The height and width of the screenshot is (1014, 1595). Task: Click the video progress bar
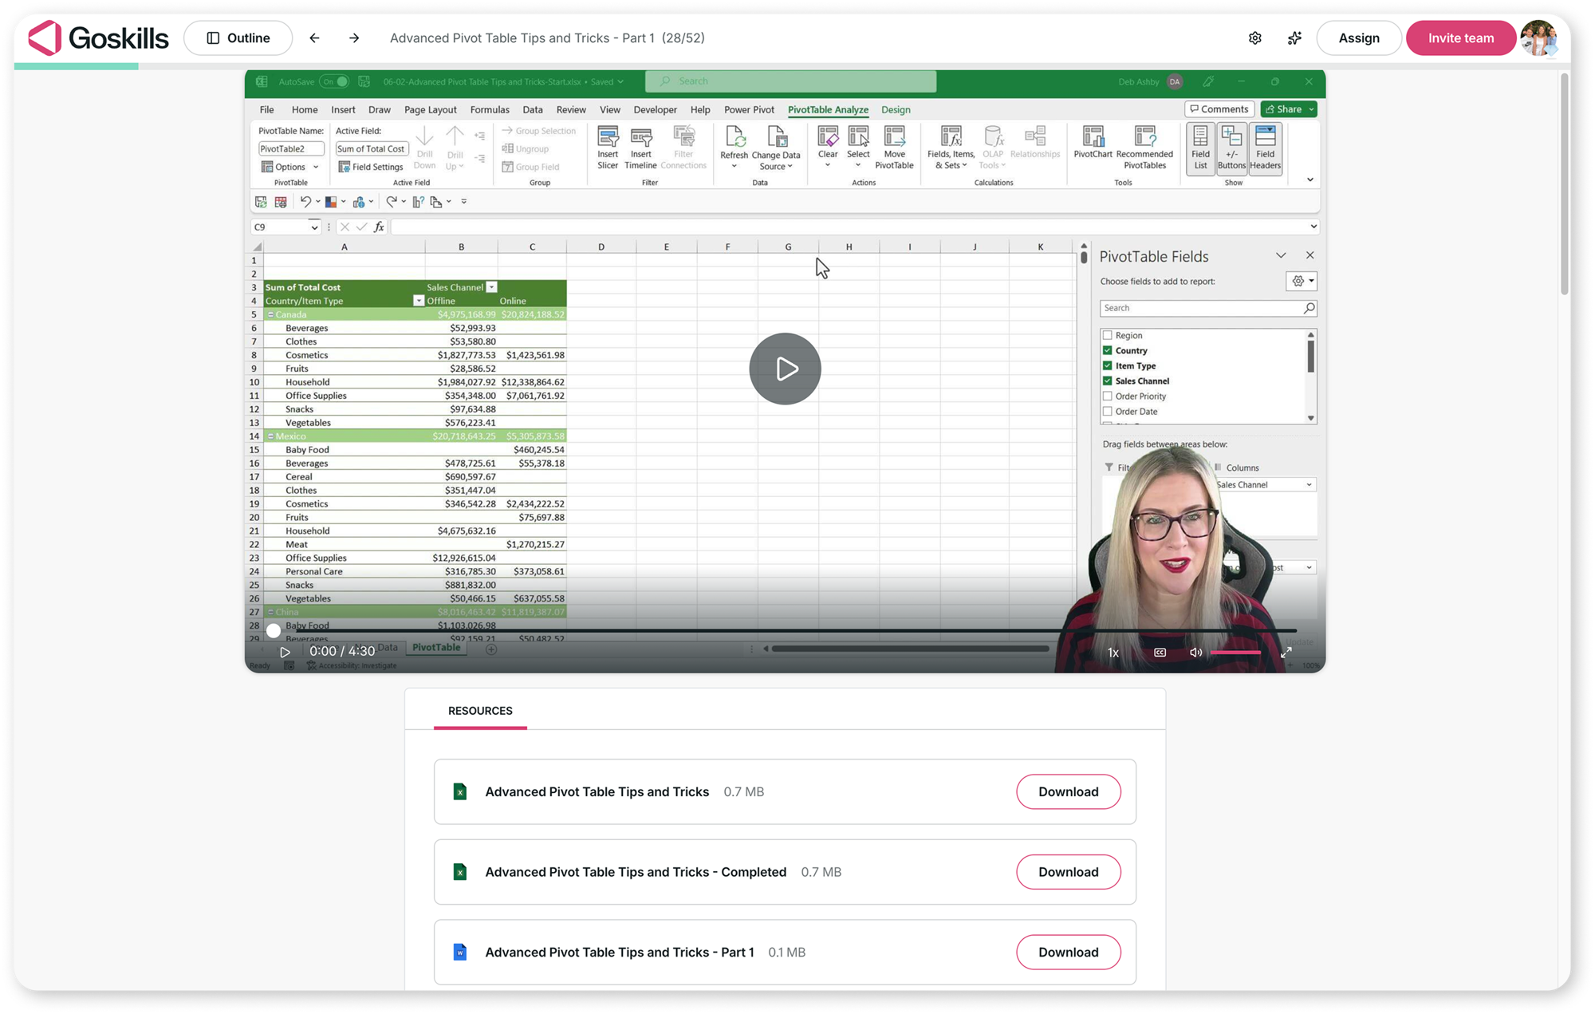[x=786, y=631]
